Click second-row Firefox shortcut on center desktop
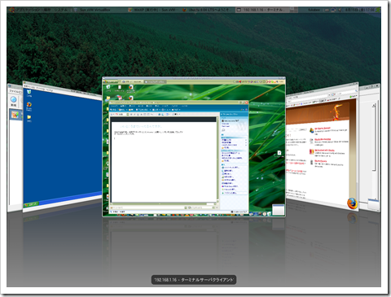Viewport: 391px width, 297px height. coord(131,98)
